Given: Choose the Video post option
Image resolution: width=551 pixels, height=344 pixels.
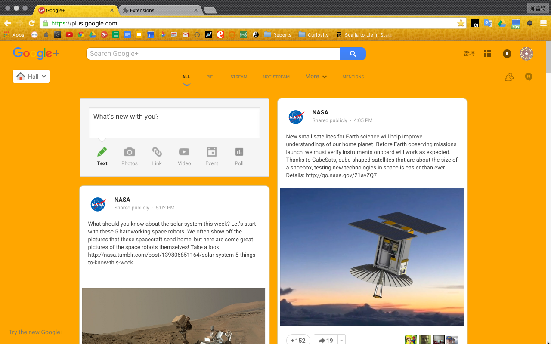Looking at the screenshot, I should [184, 157].
